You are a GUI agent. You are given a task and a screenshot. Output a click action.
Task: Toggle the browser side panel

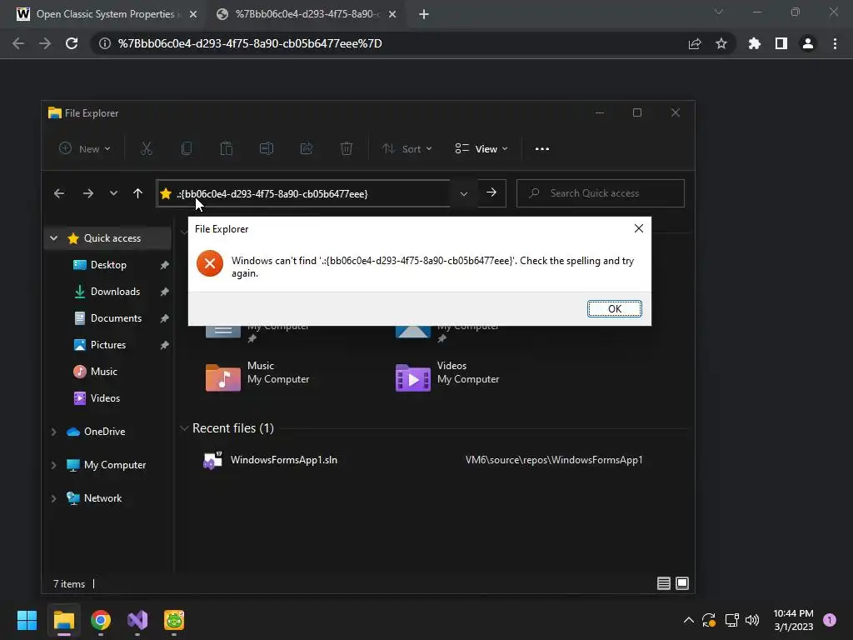[x=781, y=43]
